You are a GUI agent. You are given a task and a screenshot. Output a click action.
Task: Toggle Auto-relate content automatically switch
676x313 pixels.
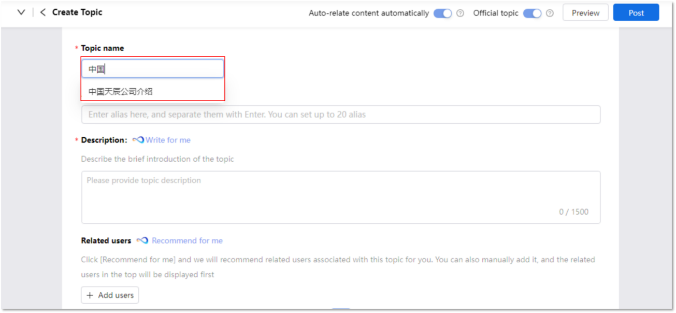coord(443,13)
